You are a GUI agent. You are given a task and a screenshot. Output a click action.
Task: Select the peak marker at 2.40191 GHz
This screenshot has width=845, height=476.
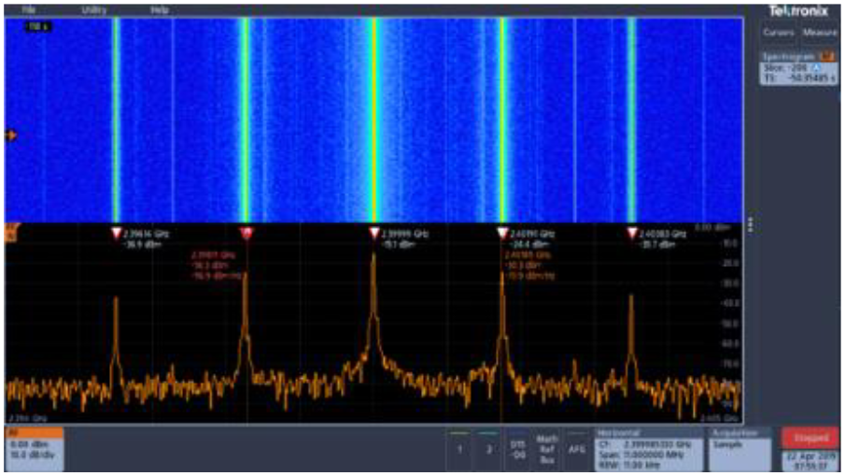pyautogui.click(x=501, y=232)
